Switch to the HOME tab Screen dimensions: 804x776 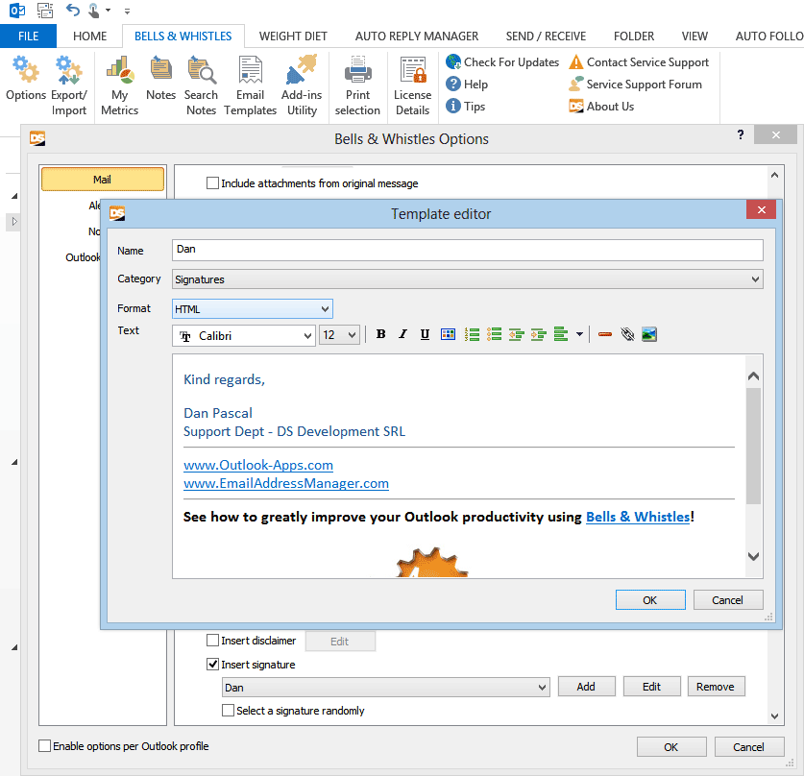pyautogui.click(x=89, y=36)
